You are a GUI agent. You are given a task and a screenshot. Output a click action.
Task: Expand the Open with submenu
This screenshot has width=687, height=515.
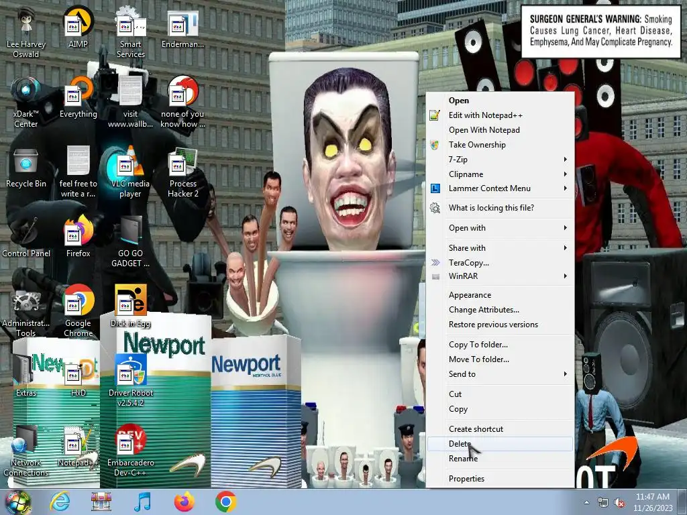click(x=500, y=228)
